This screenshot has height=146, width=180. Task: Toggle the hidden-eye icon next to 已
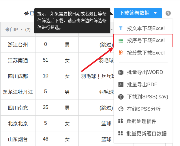click(26, 13)
